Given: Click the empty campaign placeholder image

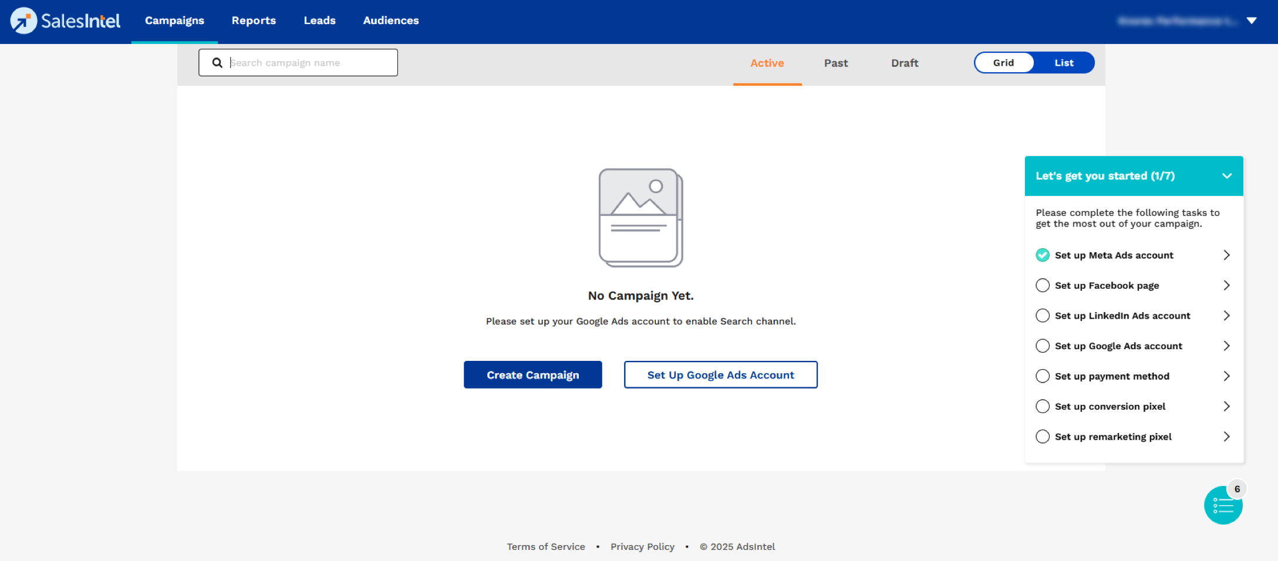Looking at the screenshot, I should coord(640,218).
